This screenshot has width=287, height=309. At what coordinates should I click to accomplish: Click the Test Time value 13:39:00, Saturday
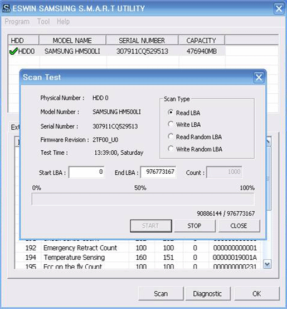[119, 153]
